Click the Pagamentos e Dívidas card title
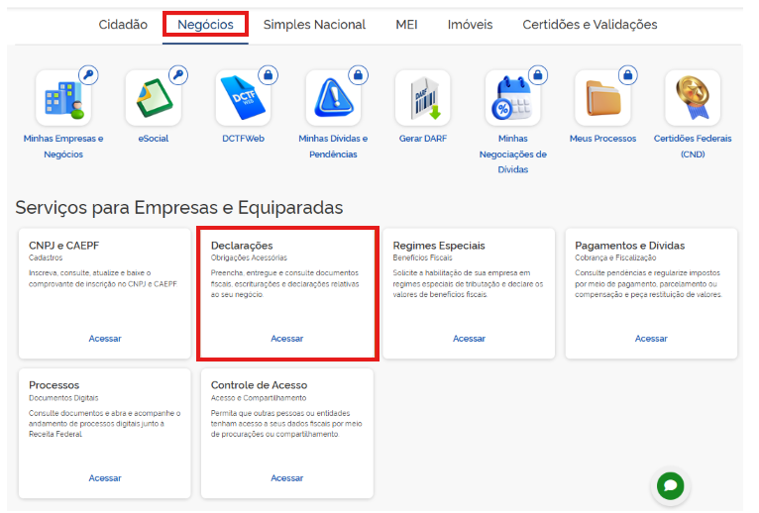 [629, 246]
